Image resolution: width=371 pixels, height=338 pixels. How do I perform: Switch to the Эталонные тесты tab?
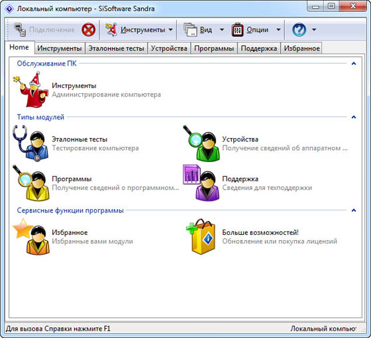116,48
